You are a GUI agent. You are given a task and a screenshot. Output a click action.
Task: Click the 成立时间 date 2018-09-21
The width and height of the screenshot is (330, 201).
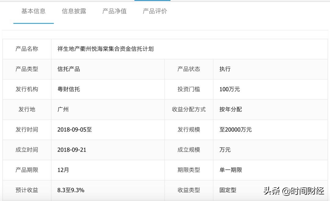pyautogui.click(x=73, y=150)
